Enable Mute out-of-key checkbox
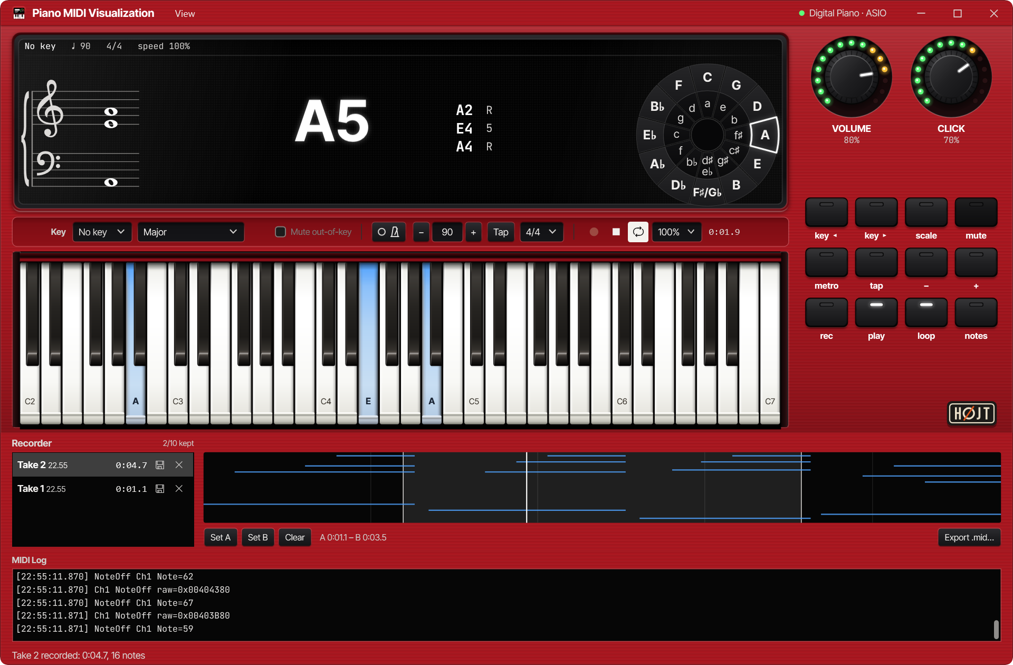Screen dimensions: 1013x665 (281, 232)
